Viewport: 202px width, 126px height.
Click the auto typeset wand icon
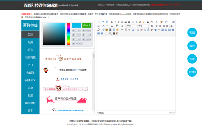[x=143, y=22]
